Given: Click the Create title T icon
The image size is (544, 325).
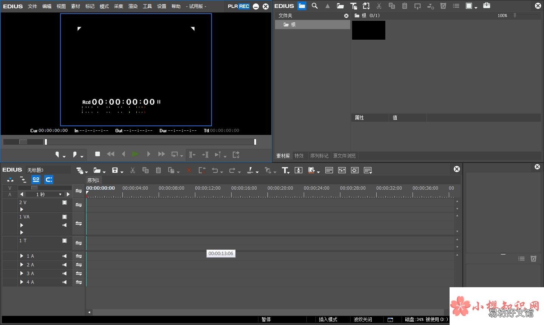Looking at the screenshot, I should tap(285, 170).
